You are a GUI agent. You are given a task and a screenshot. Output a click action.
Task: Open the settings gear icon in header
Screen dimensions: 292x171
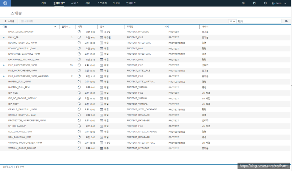[243, 3]
